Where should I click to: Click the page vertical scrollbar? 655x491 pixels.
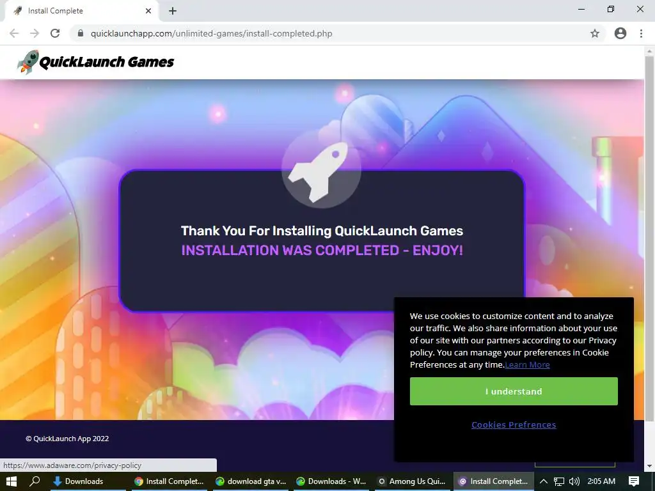[x=649, y=238]
